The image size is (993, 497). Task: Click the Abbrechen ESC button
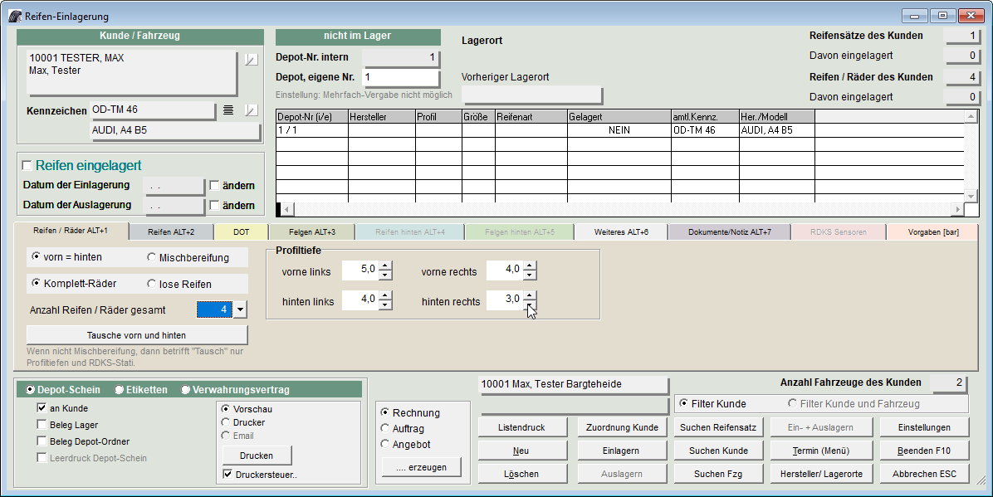pyautogui.click(x=924, y=474)
